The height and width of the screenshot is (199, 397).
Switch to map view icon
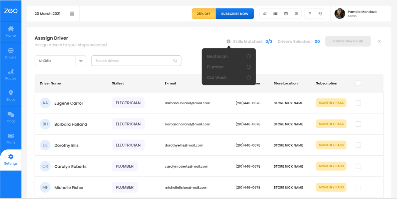pyautogui.click(x=275, y=14)
